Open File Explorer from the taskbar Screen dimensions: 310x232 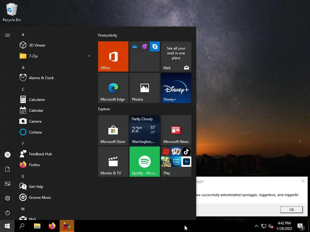37,226
